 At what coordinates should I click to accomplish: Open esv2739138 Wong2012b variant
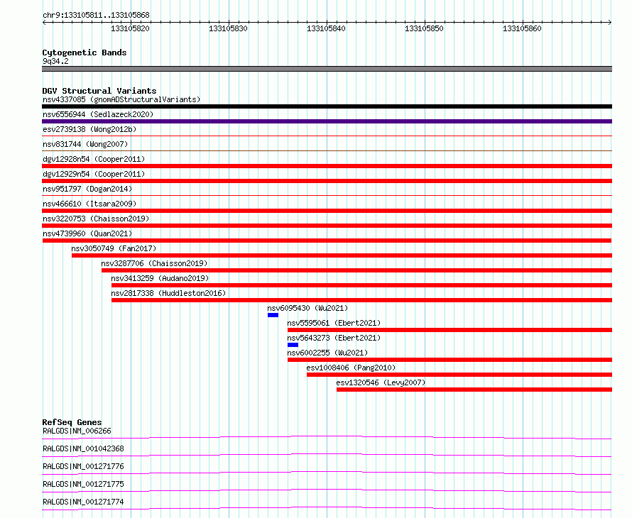click(x=89, y=129)
